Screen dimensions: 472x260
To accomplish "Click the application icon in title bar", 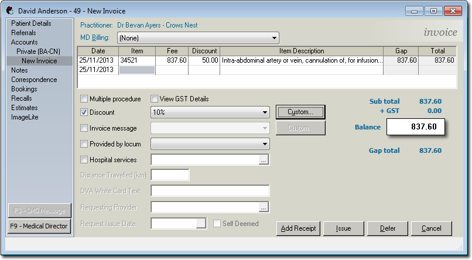I will [x=9, y=11].
